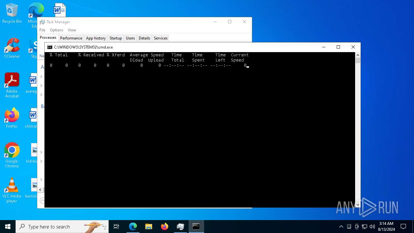
Task: Click the cmd scrollbar up arrow
Action: point(358,55)
